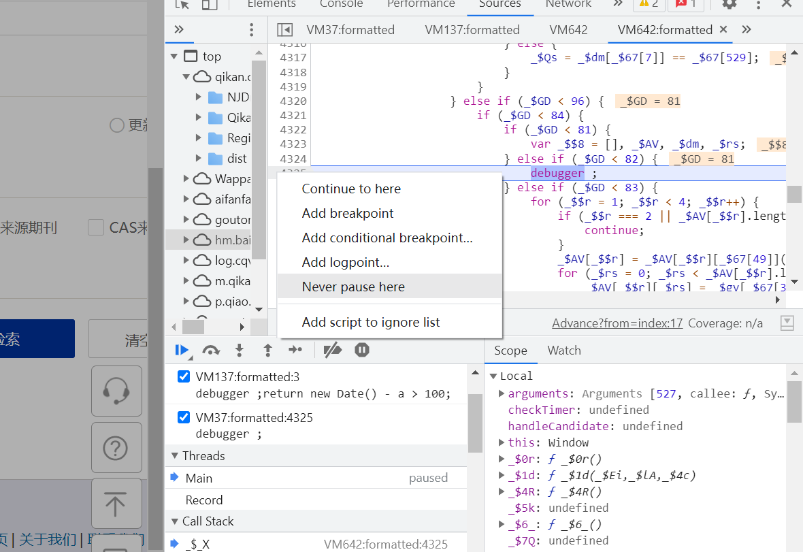Tick the CAS checkbox on the page
This screenshot has width=803, height=552.
[96, 227]
